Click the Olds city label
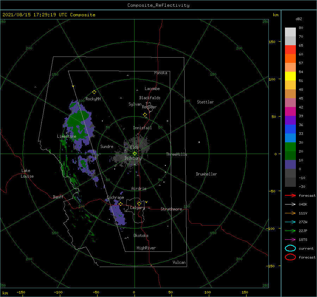This screenshot has height=297, width=317. 134,147
